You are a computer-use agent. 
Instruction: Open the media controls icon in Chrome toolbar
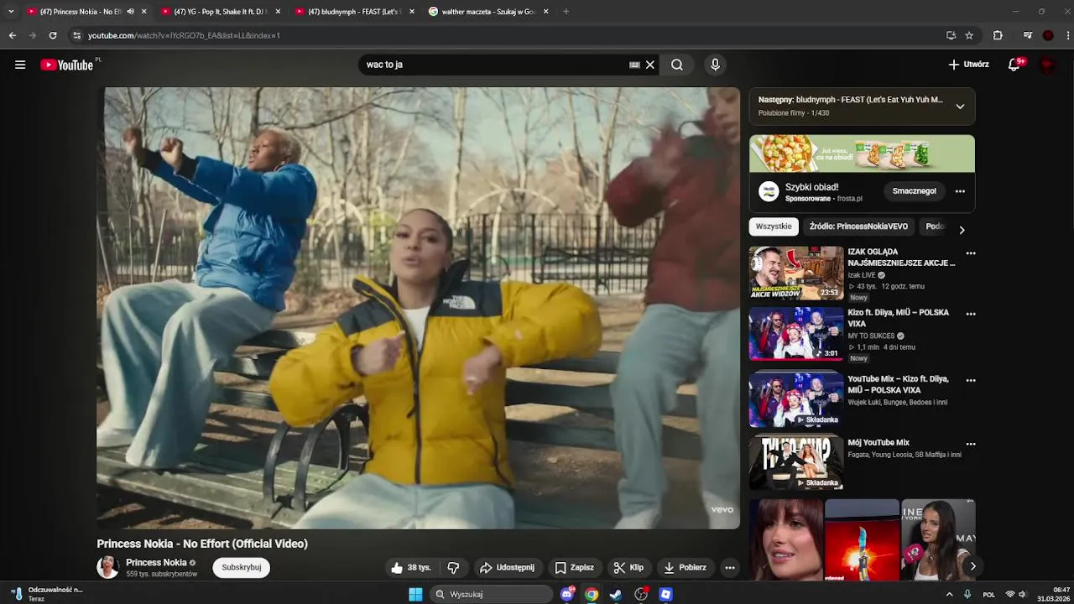tap(1028, 35)
